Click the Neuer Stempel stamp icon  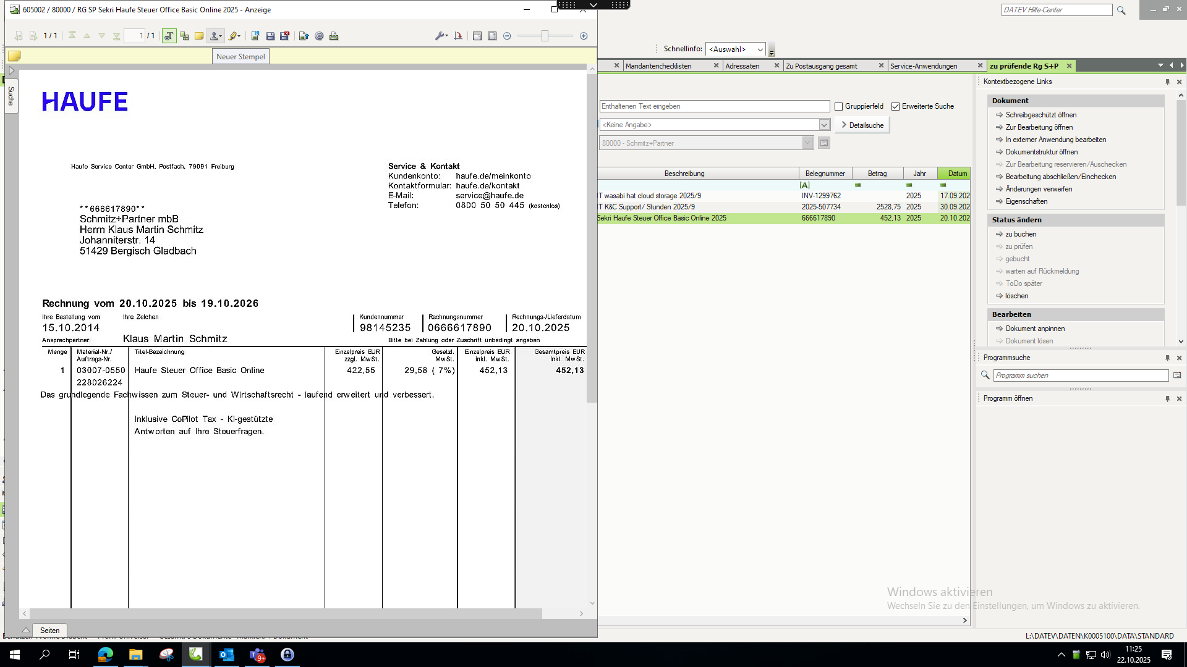(214, 36)
